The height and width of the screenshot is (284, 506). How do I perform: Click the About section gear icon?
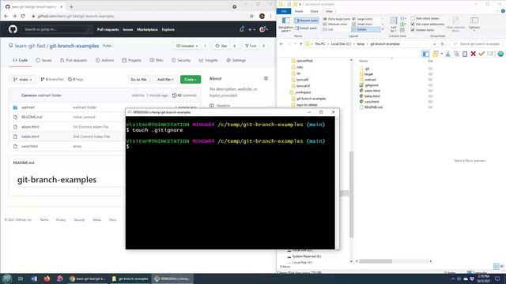point(266,78)
